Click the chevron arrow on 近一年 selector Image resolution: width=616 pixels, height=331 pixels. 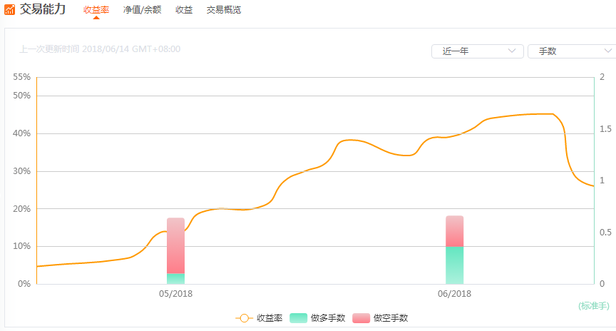(x=512, y=51)
